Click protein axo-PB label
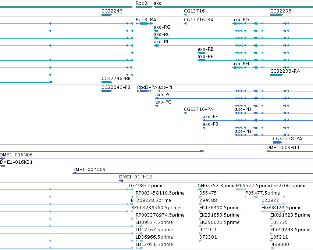This screenshot has width=313, height=250. 210,124
